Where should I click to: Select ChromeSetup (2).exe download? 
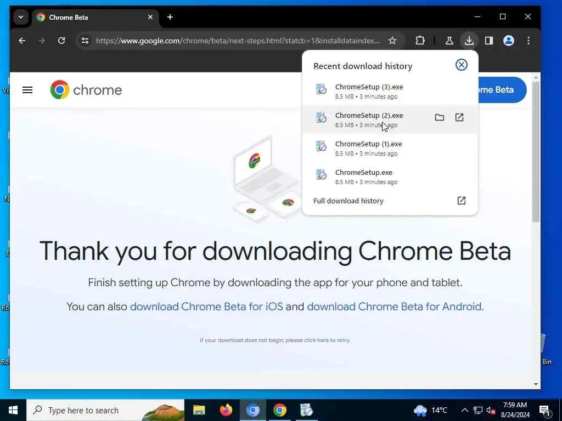390,120
